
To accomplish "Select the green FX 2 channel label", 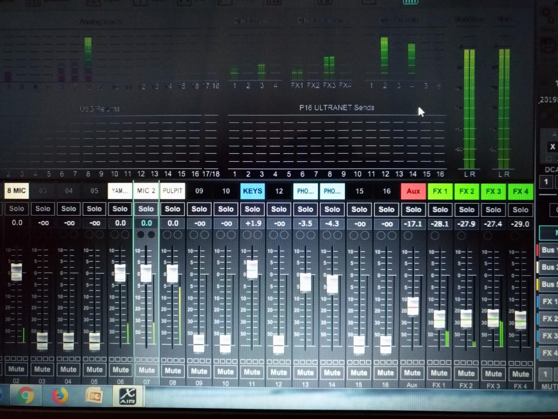I will pyautogui.click(x=466, y=191).
